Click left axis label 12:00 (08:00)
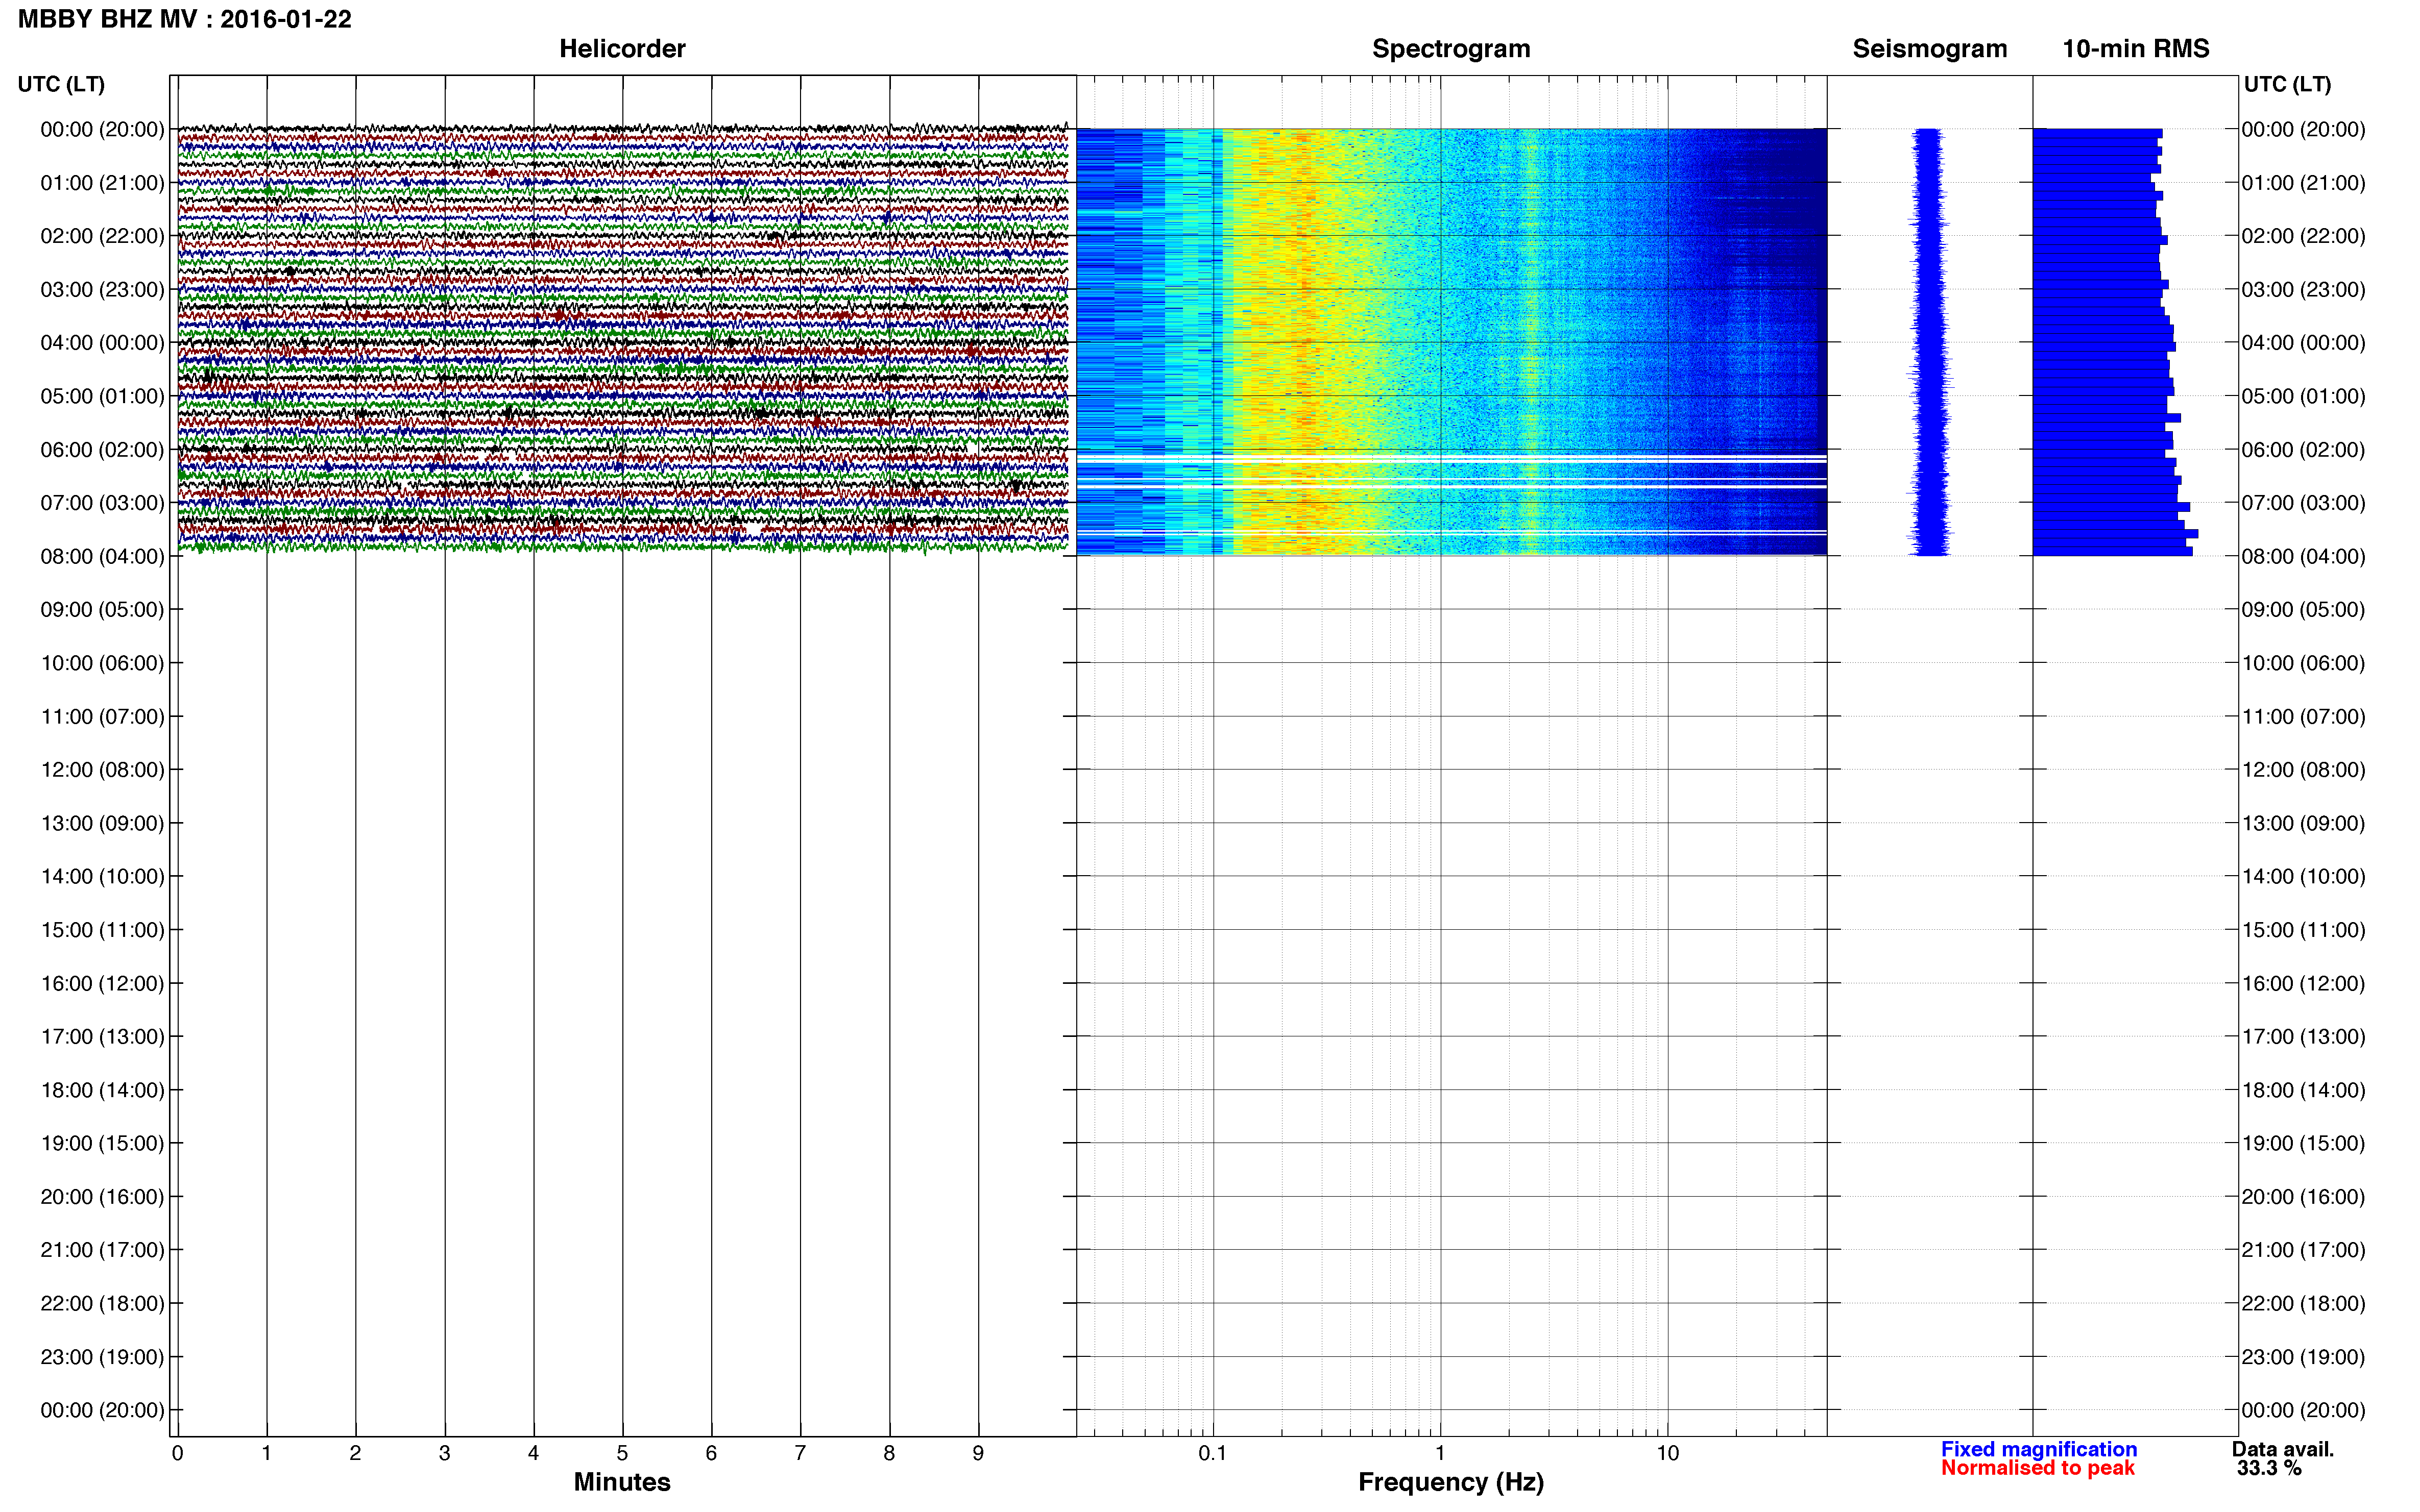Image resolution: width=2420 pixels, height=1512 pixels. coord(102,770)
